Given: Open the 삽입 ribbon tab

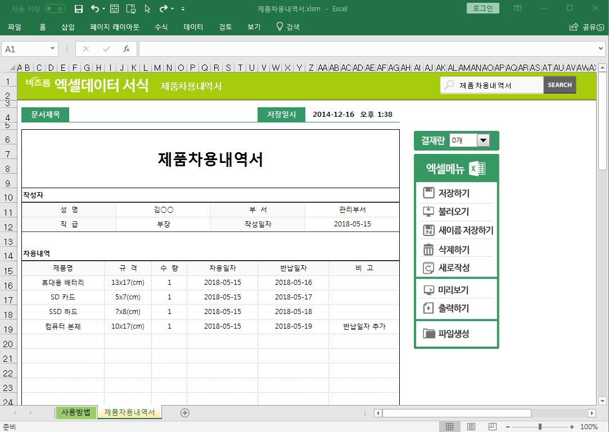Looking at the screenshot, I should (68, 26).
